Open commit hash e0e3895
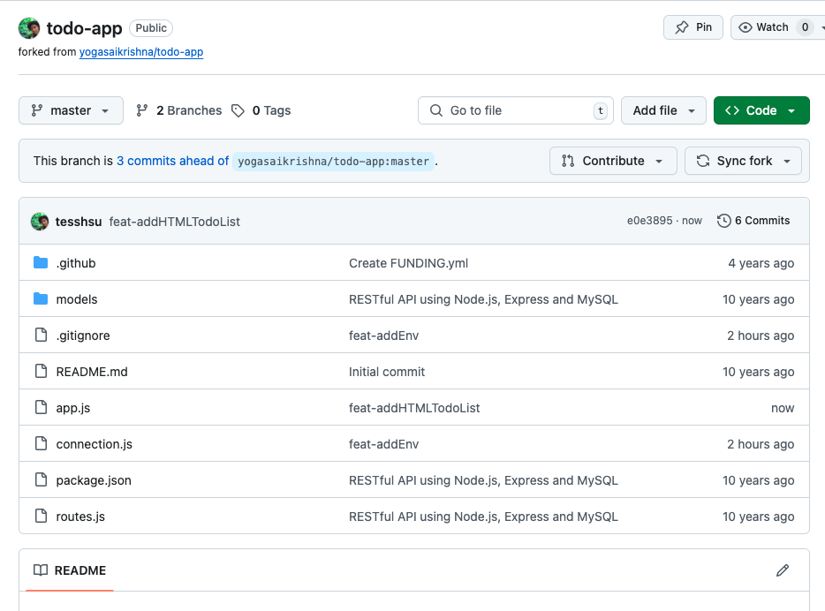Viewport: 825px width, 611px height. (x=649, y=221)
